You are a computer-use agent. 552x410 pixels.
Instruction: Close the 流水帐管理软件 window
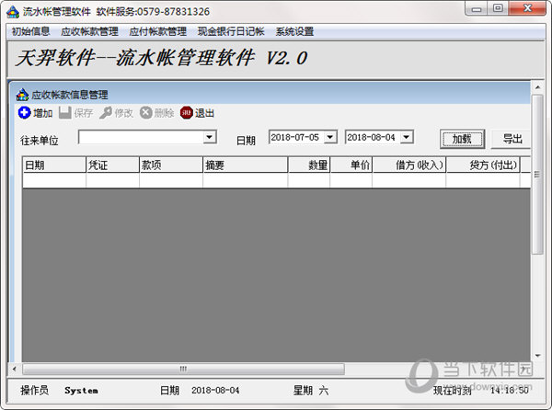[527, 8]
